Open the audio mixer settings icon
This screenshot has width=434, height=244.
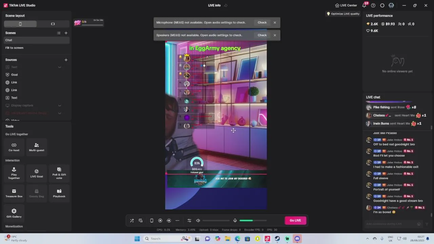pyautogui.click(x=190, y=221)
